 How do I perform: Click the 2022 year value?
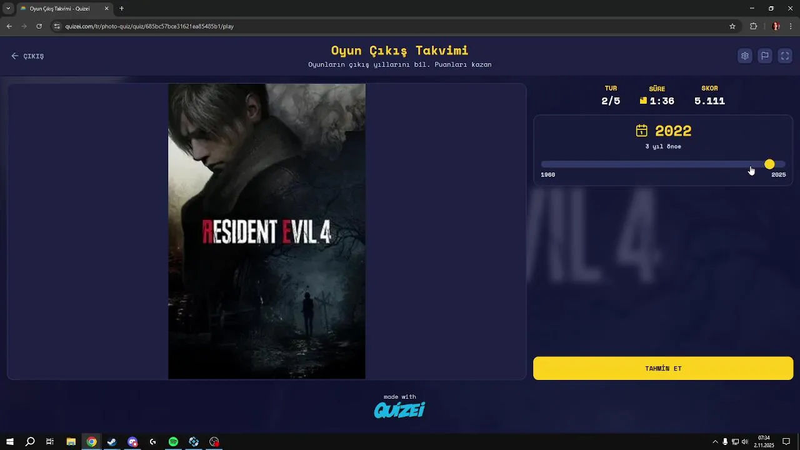tap(673, 131)
